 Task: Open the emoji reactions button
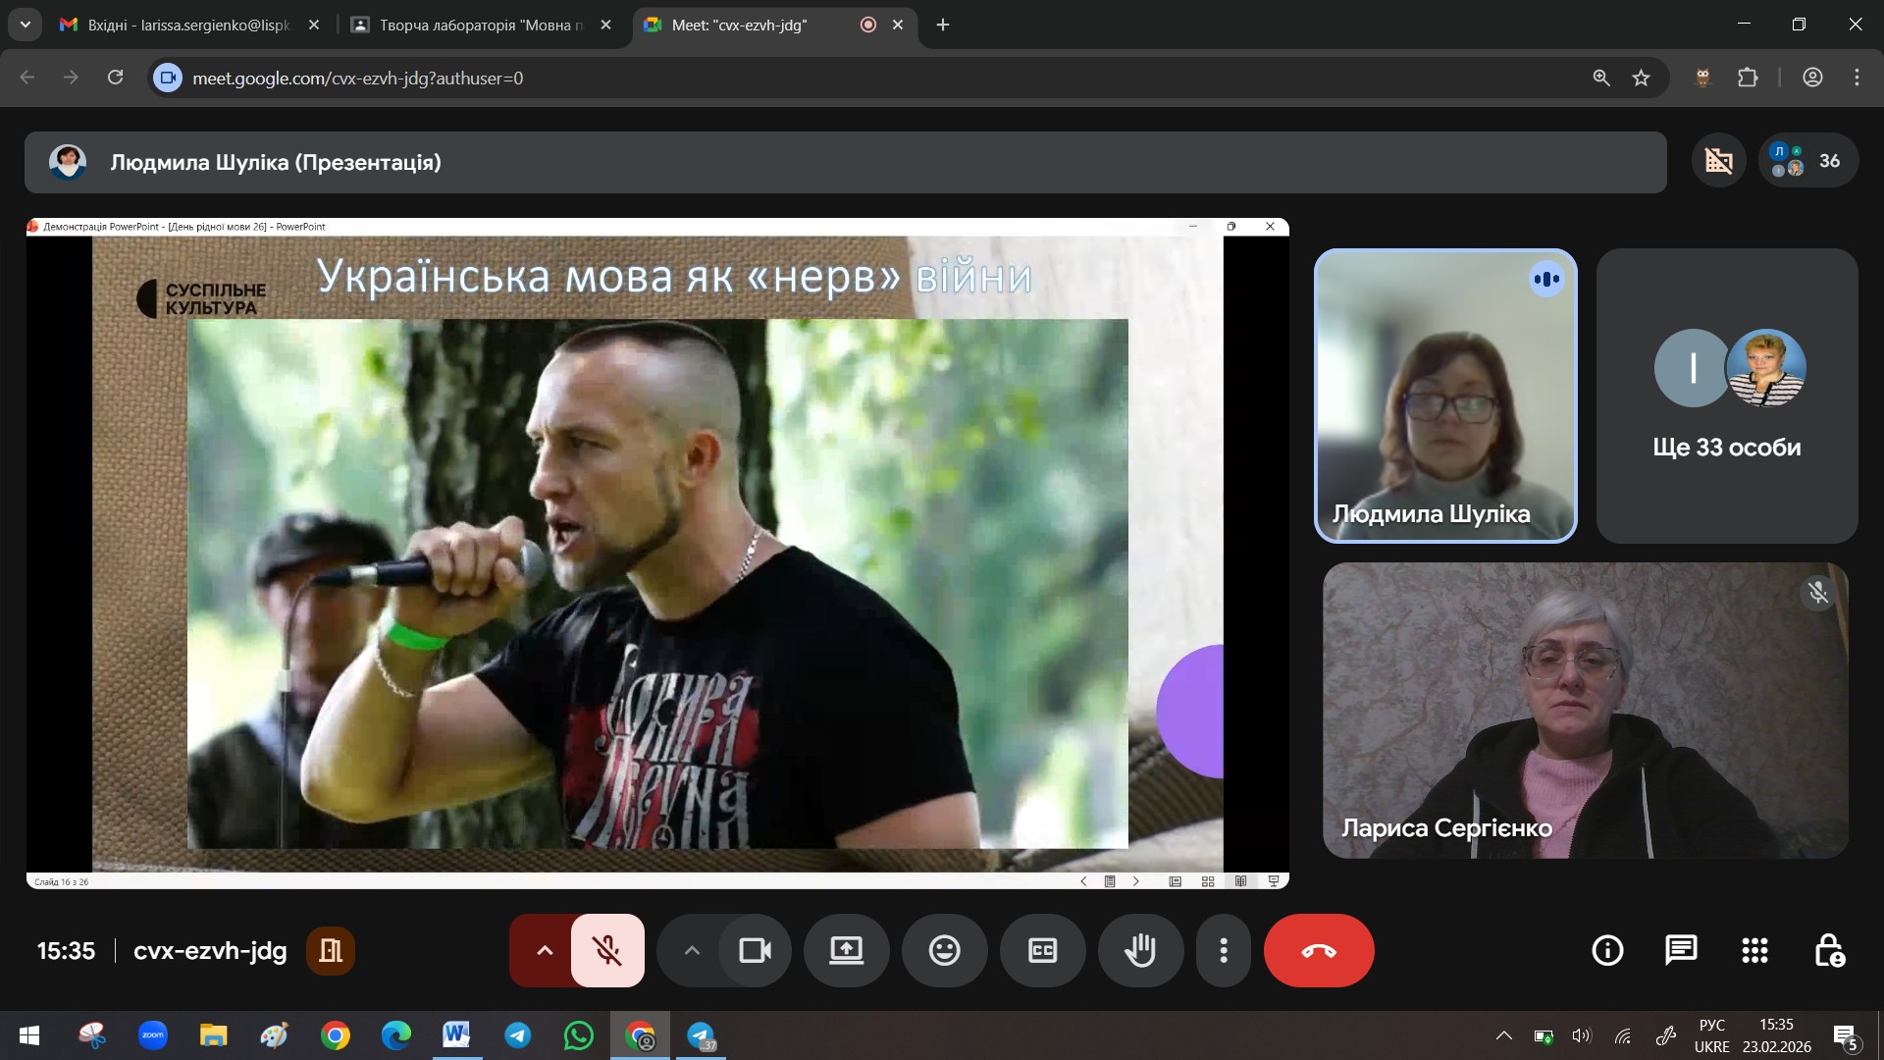pyautogui.click(x=944, y=950)
